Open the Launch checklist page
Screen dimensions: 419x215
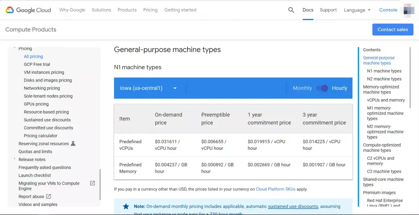(x=35, y=176)
